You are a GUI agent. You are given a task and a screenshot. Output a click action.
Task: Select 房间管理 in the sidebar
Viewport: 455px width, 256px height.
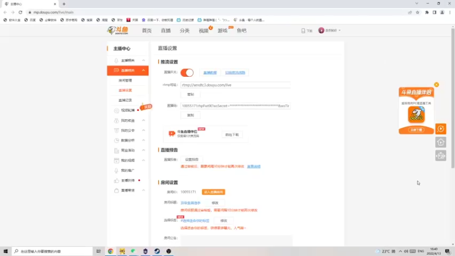[125, 80]
